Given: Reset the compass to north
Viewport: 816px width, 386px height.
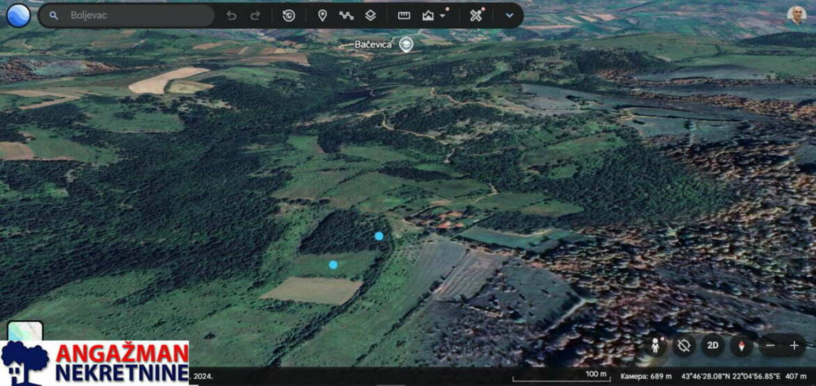Looking at the screenshot, I should (x=741, y=345).
